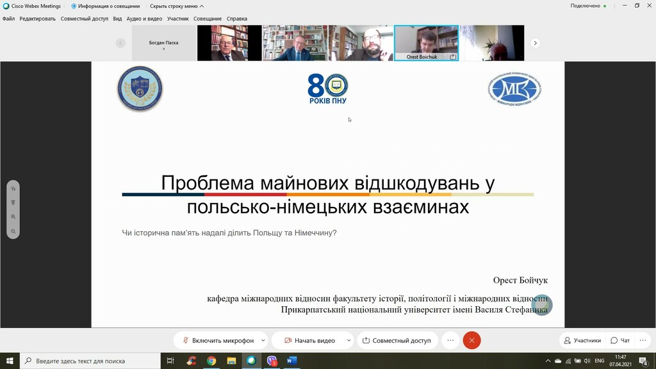Screen dimensions: 656x369
Task: Open the Google Chrome taskbar icon
Action: pyautogui.click(x=211, y=361)
